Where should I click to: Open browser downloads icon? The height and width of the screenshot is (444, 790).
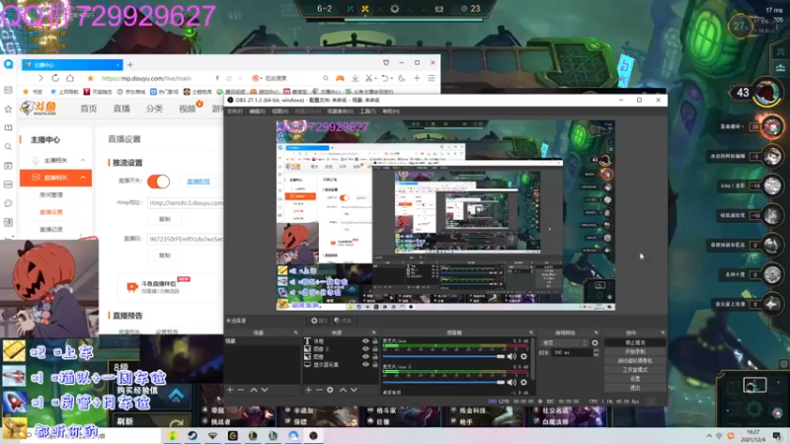[x=355, y=78]
